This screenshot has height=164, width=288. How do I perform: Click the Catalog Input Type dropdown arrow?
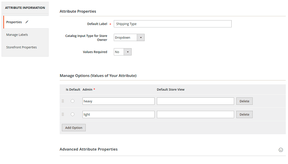[x=141, y=37]
